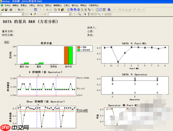Click the Find binoculars icon

pos(47,10)
